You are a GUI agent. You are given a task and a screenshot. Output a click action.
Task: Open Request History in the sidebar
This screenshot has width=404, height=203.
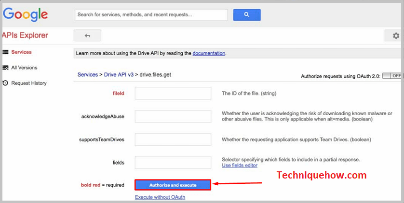29,83
